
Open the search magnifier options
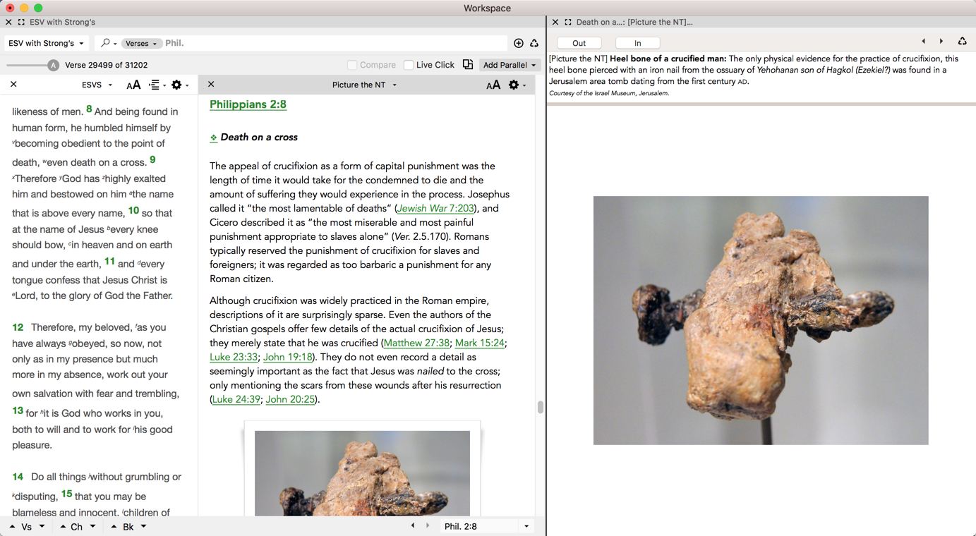[x=108, y=43]
